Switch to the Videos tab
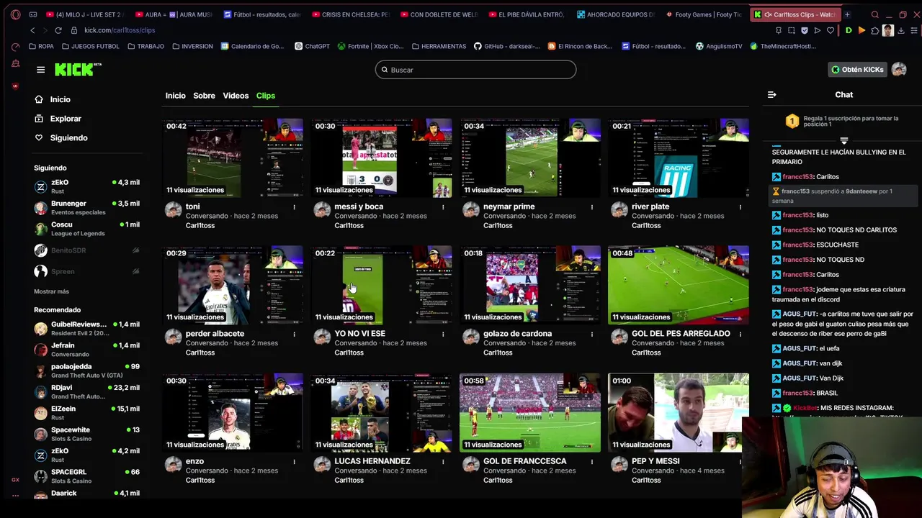922x518 pixels. tap(236, 96)
